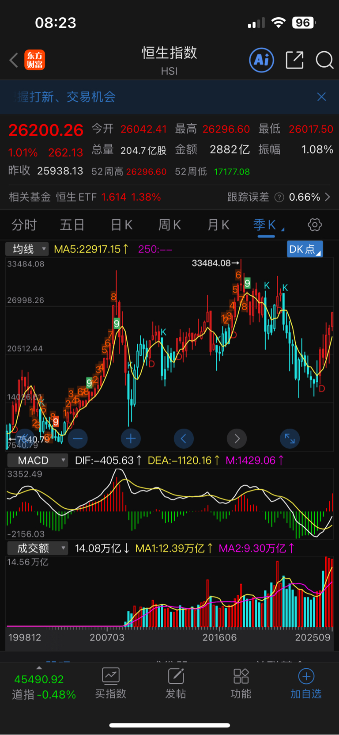Tap the DIF:-405.63 value

(108, 460)
